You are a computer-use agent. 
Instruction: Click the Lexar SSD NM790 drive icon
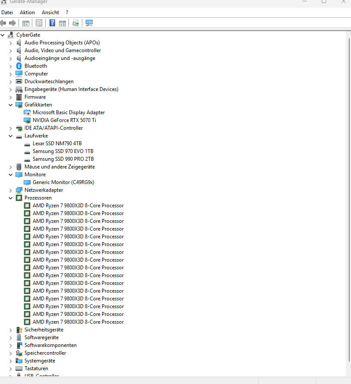coord(27,144)
